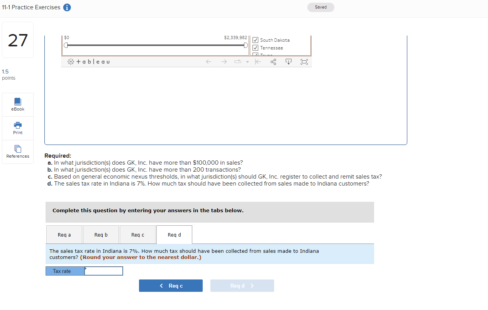488x310 pixels.
Task: Click the right handle of sales slider
Action: click(x=246, y=45)
